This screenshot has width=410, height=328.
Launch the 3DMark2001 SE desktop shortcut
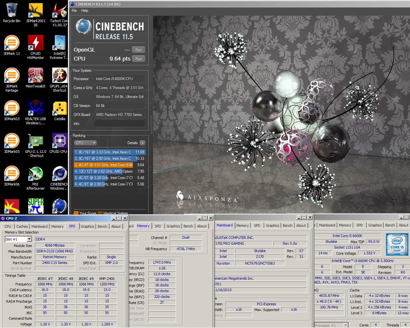(x=36, y=15)
